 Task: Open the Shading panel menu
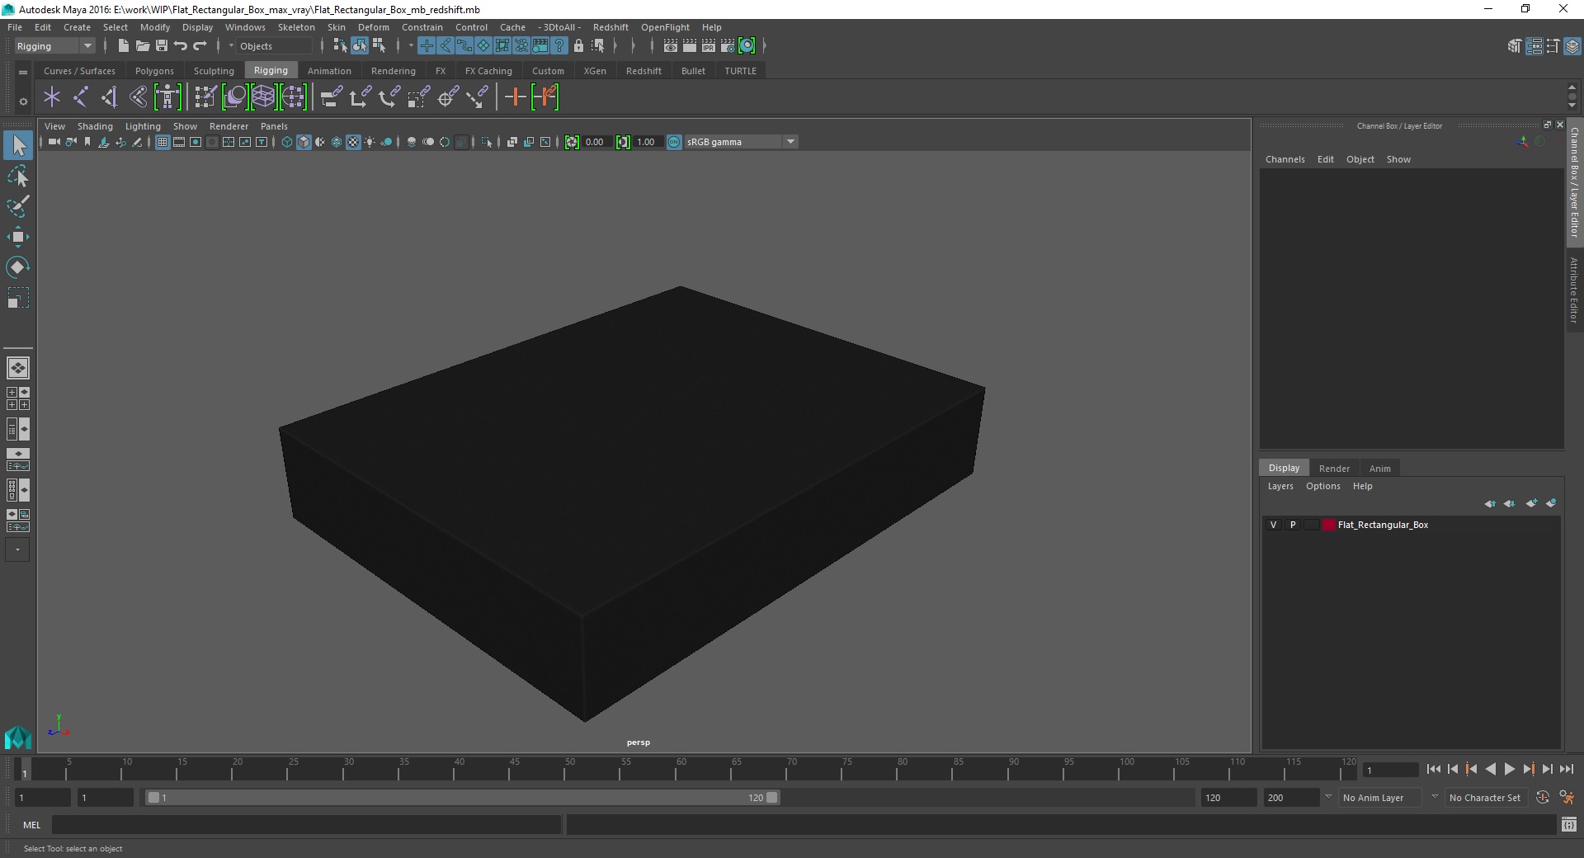coord(95,126)
